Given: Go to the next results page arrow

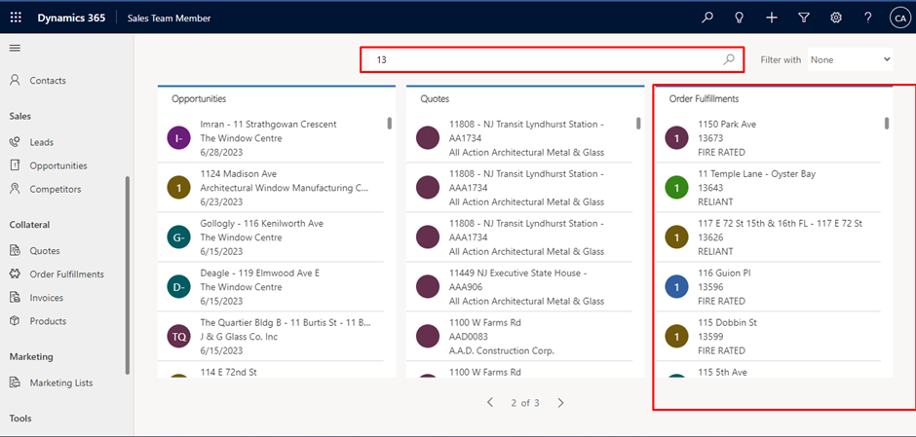Looking at the screenshot, I should [561, 403].
